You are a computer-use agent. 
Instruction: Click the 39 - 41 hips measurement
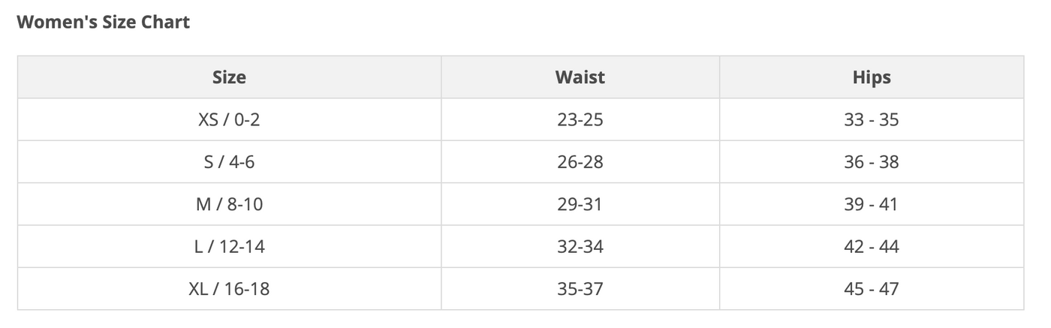point(871,204)
